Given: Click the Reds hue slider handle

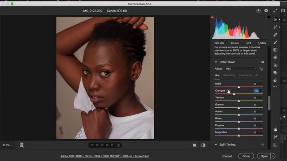Looking at the screenshot, I should (x=239, y=87).
